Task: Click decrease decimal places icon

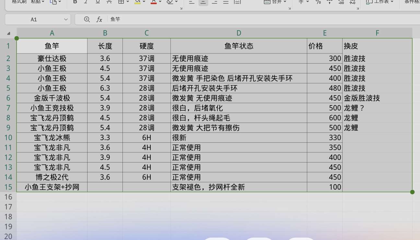Action: 352,2
